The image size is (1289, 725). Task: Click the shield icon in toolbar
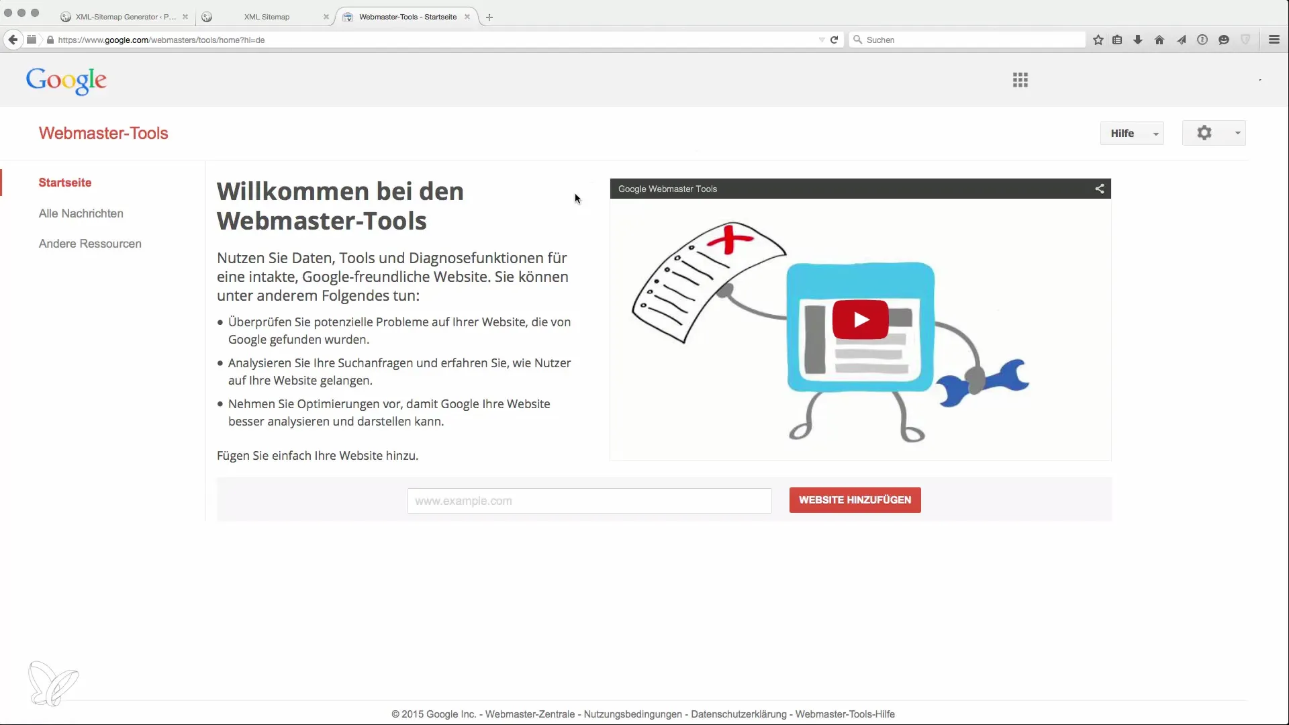pos(1245,40)
